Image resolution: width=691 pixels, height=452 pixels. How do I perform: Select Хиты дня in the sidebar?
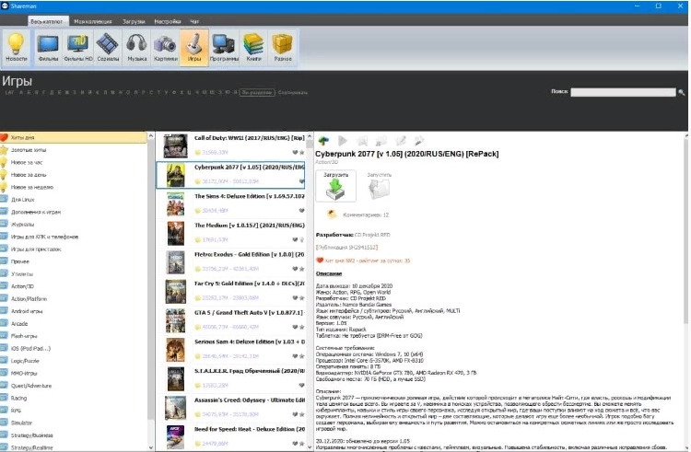coord(73,137)
